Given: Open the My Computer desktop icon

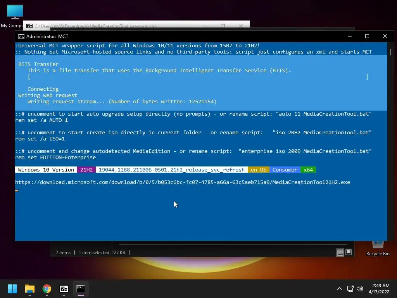Looking at the screenshot, I should pos(15,16).
